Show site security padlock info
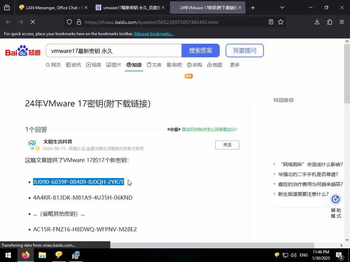350x262 pixels. 79,22
